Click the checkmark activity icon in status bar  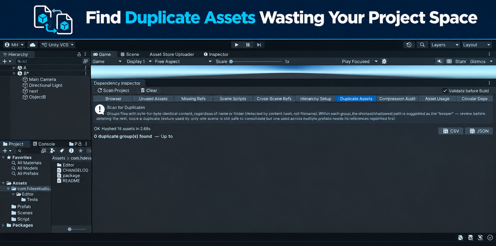click(490, 238)
